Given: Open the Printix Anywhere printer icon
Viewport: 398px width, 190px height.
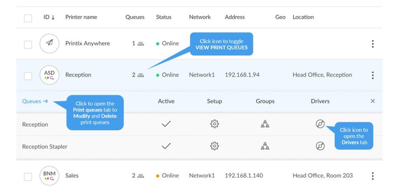Looking at the screenshot, I should [50, 44].
